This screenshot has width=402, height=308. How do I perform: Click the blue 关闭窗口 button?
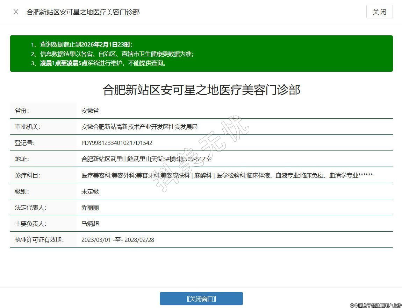[x=201, y=299]
